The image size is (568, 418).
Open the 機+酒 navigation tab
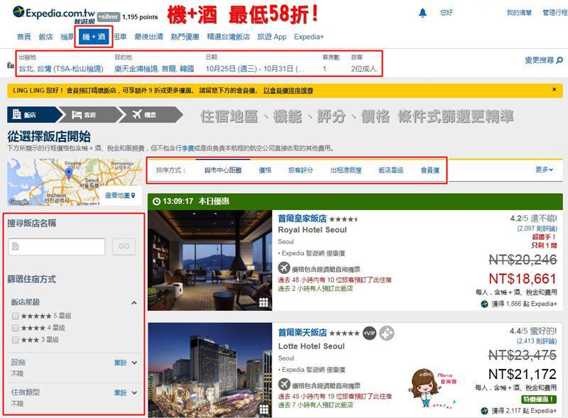[94, 36]
